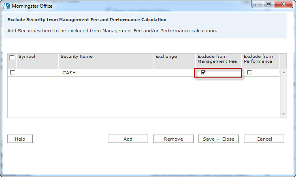Uncheck Exclude from Management Fee for CASH
Viewport: 296px width, 177px height.
click(203, 72)
